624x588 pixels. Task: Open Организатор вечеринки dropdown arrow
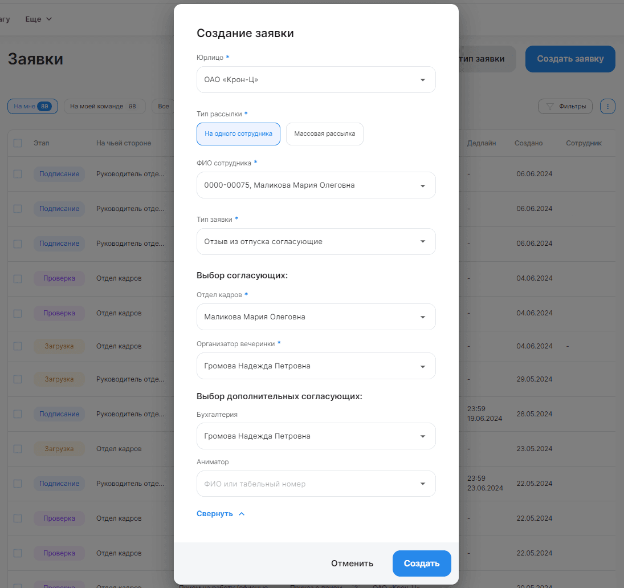[423, 367]
